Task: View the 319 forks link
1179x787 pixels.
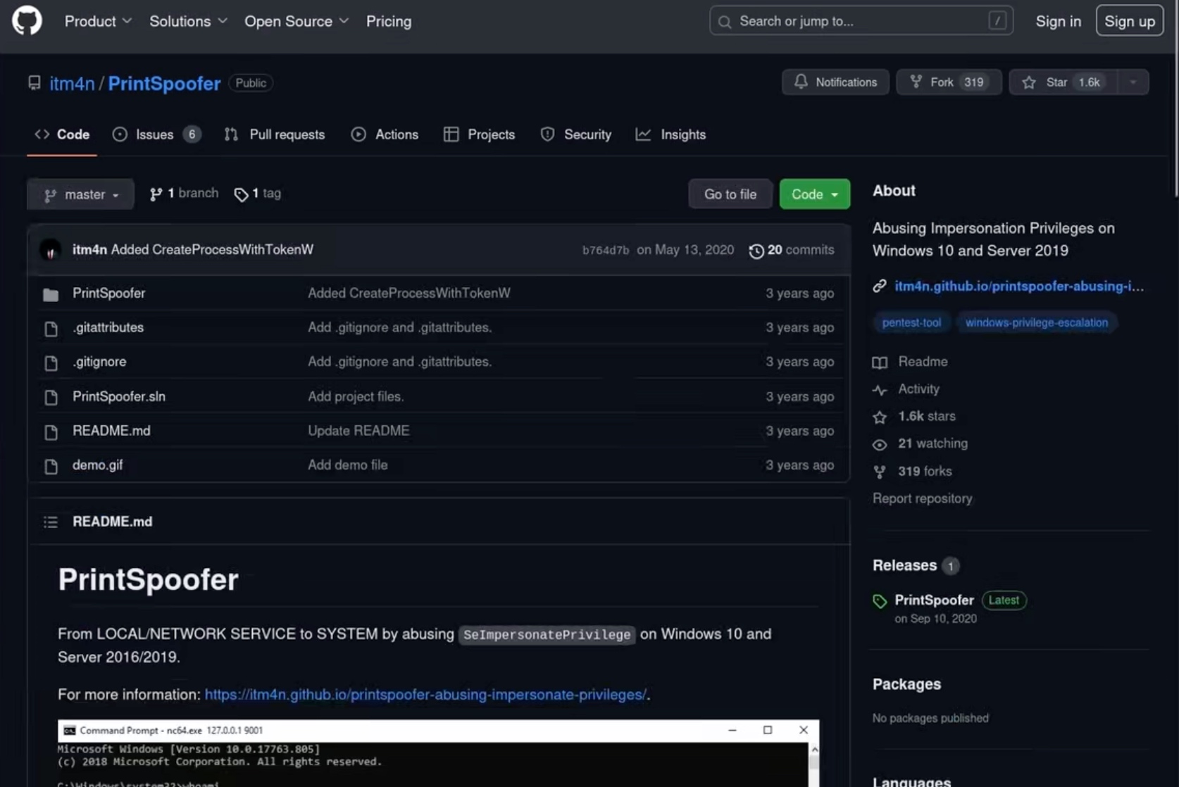Action: (925, 472)
